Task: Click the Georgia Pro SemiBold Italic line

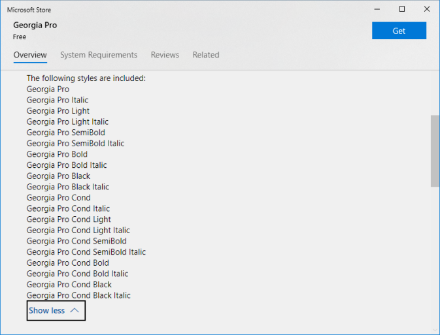Action: (75, 144)
